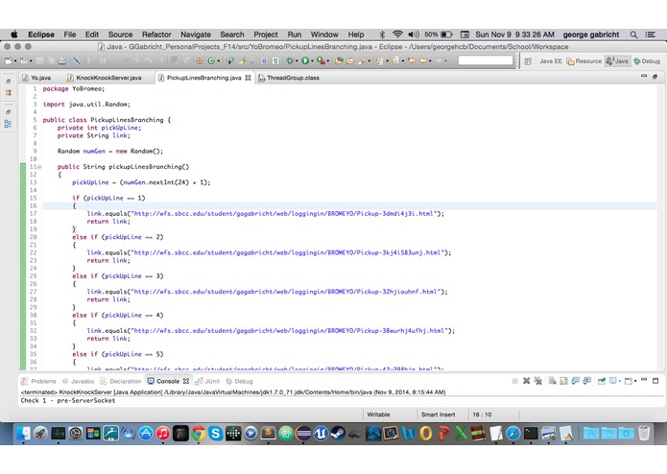Close the PickupLinesBranching.java tab

[248, 78]
